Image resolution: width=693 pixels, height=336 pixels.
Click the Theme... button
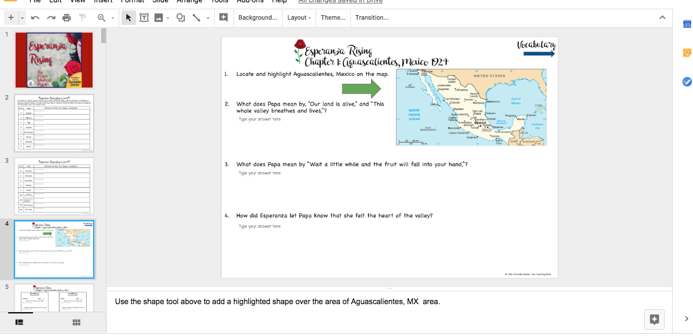click(333, 18)
